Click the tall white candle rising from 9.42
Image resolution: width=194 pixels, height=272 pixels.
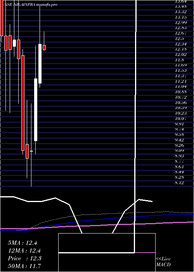pyautogui.click(x=36, y=110)
